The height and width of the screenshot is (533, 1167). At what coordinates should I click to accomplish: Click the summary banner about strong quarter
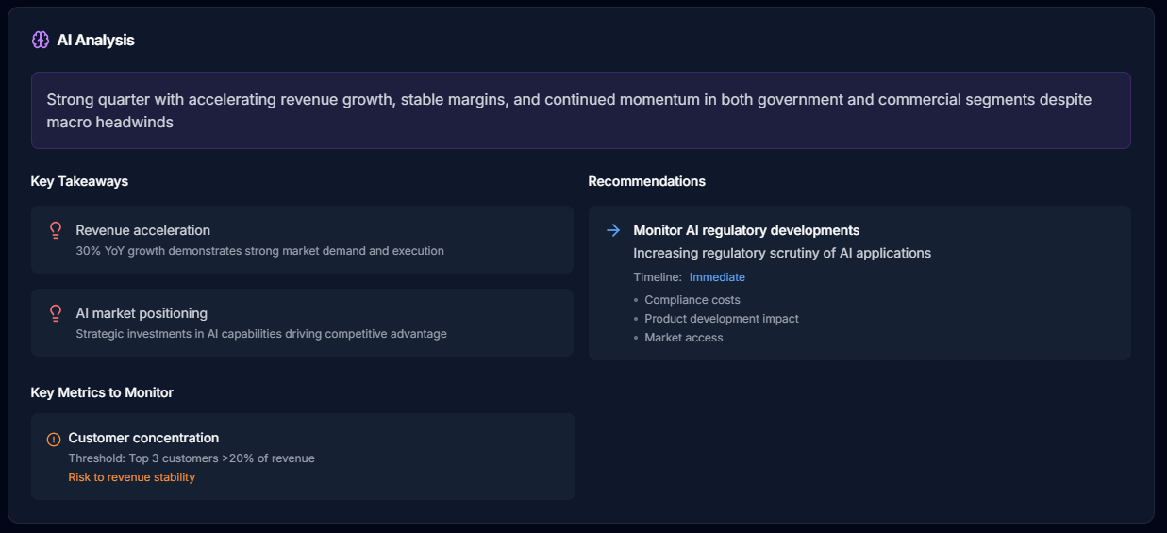point(581,110)
